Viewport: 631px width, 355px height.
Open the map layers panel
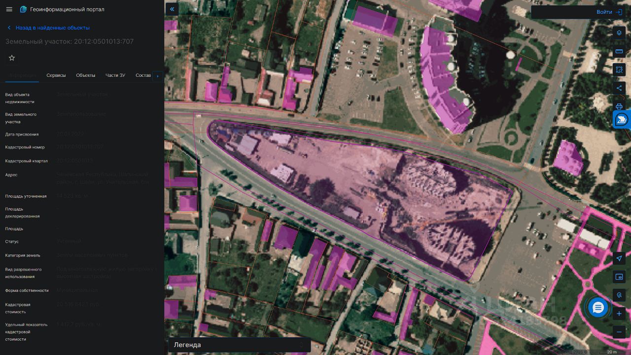(x=619, y=33)
